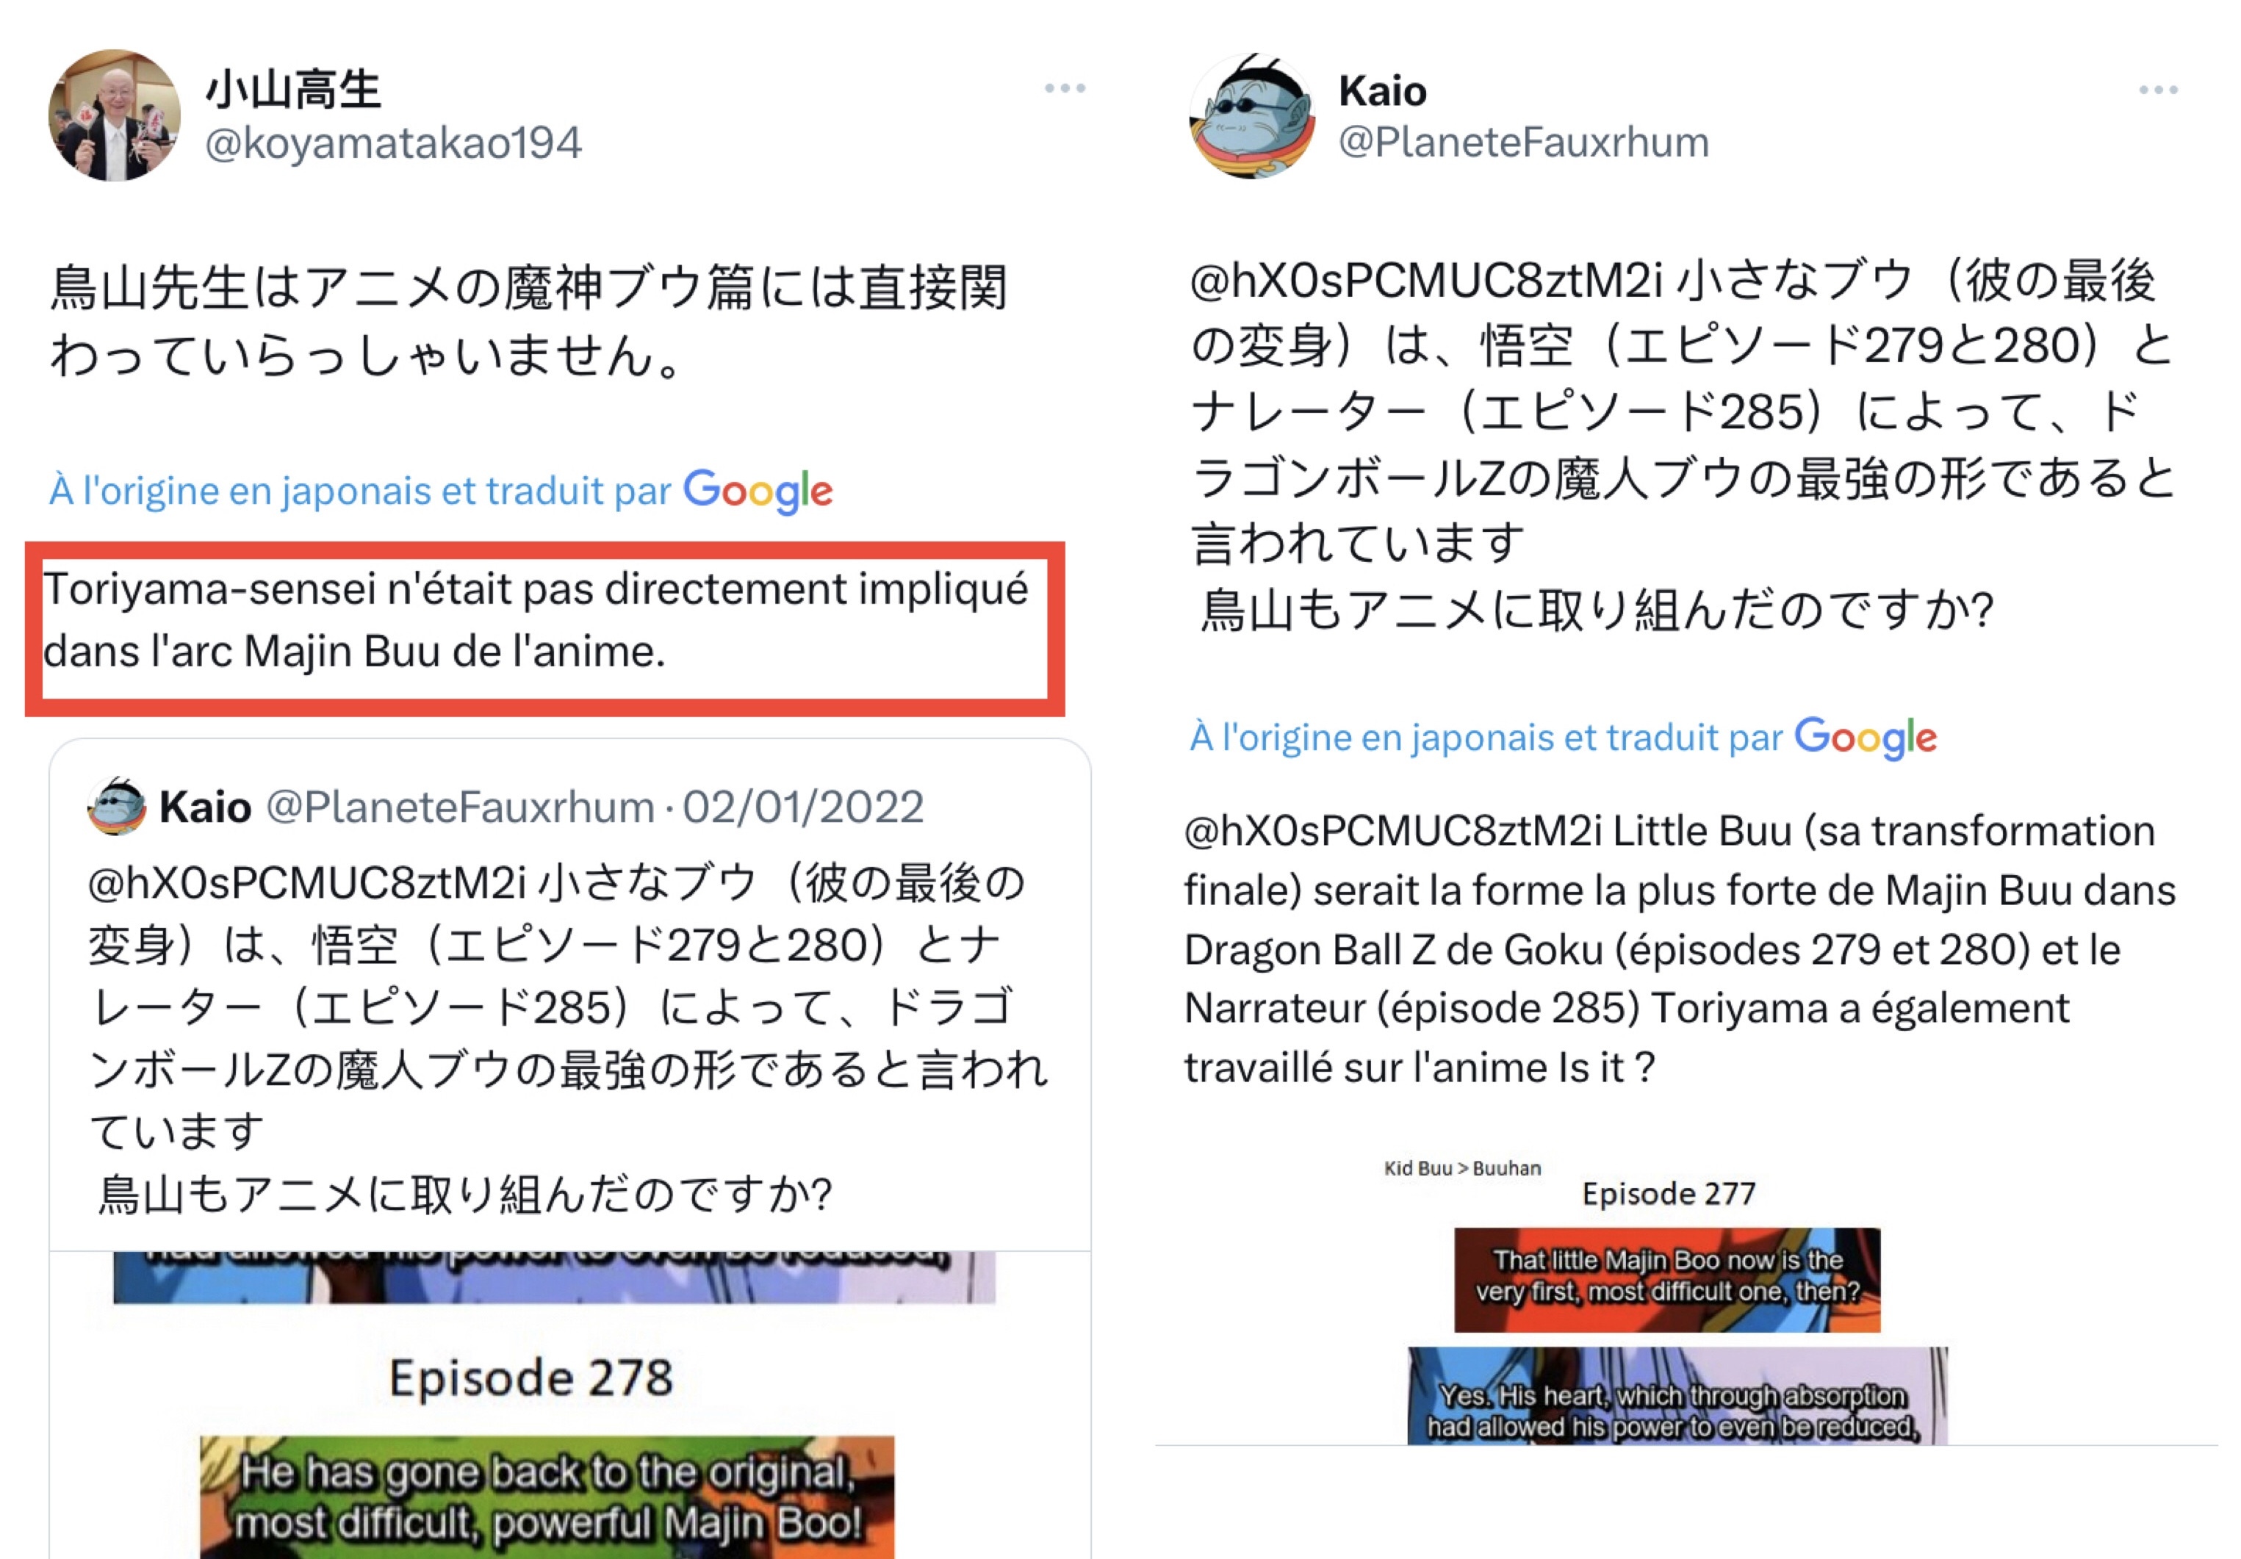Click the highlighted French translation of Toriyama-sensei
Viewport: 2241px width, 1559px height.
[536, 620]
